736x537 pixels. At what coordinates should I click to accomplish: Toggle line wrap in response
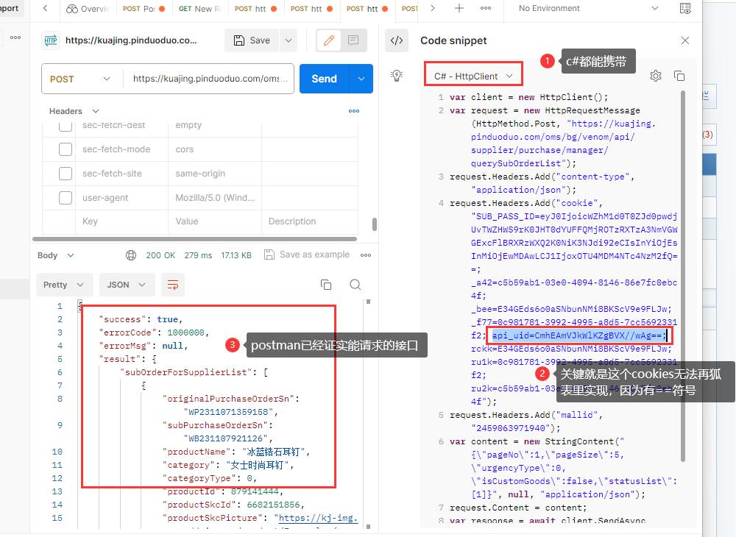173,285
